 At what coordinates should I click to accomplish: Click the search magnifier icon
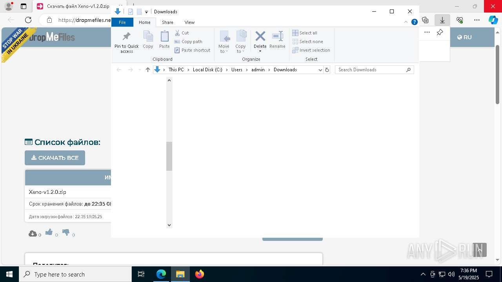[x=409, y=70]
